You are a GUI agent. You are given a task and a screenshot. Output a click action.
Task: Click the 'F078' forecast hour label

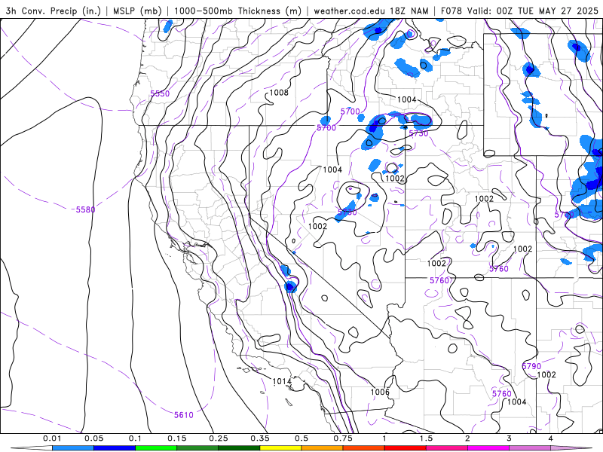[x=451, y=11]
